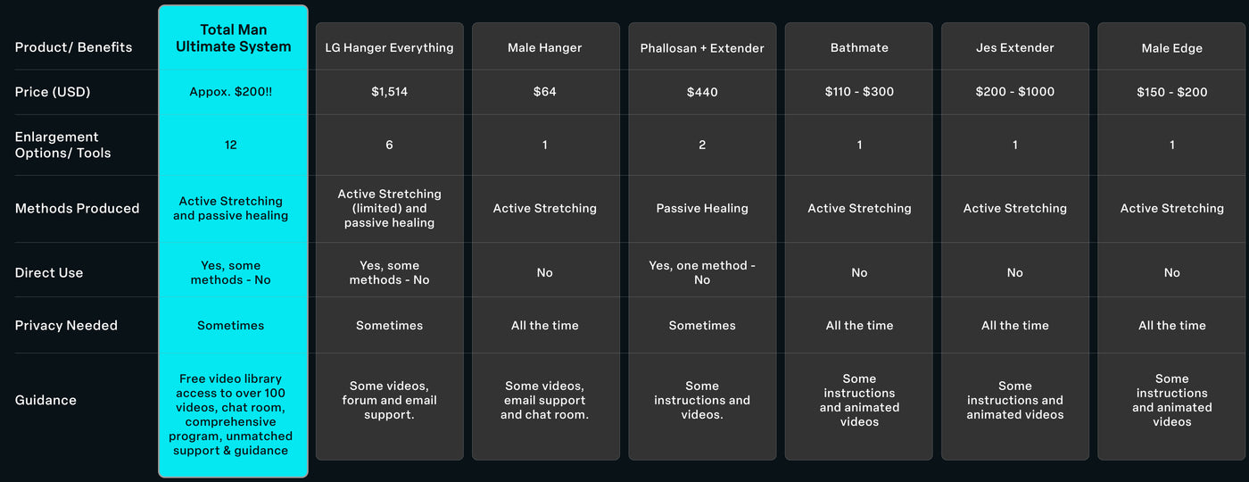Viewport: 1249px width, 482px height.
Task: Select the Bathmate column header
Action: 859,47
